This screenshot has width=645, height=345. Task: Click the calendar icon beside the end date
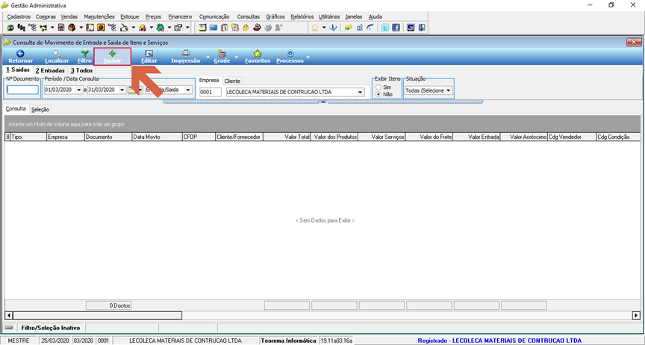(x=133, y=90)
